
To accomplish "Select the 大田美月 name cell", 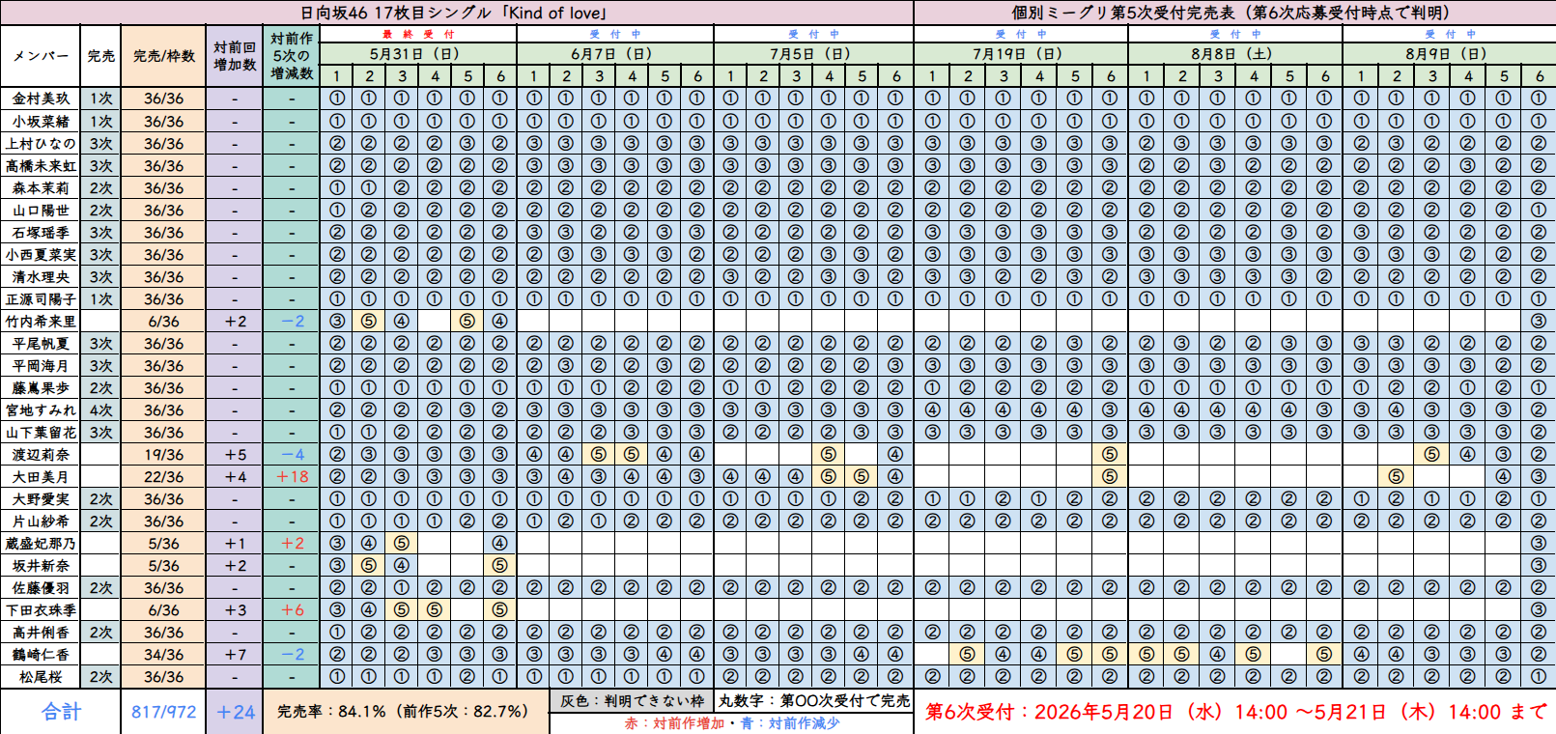I will [41, 476].
